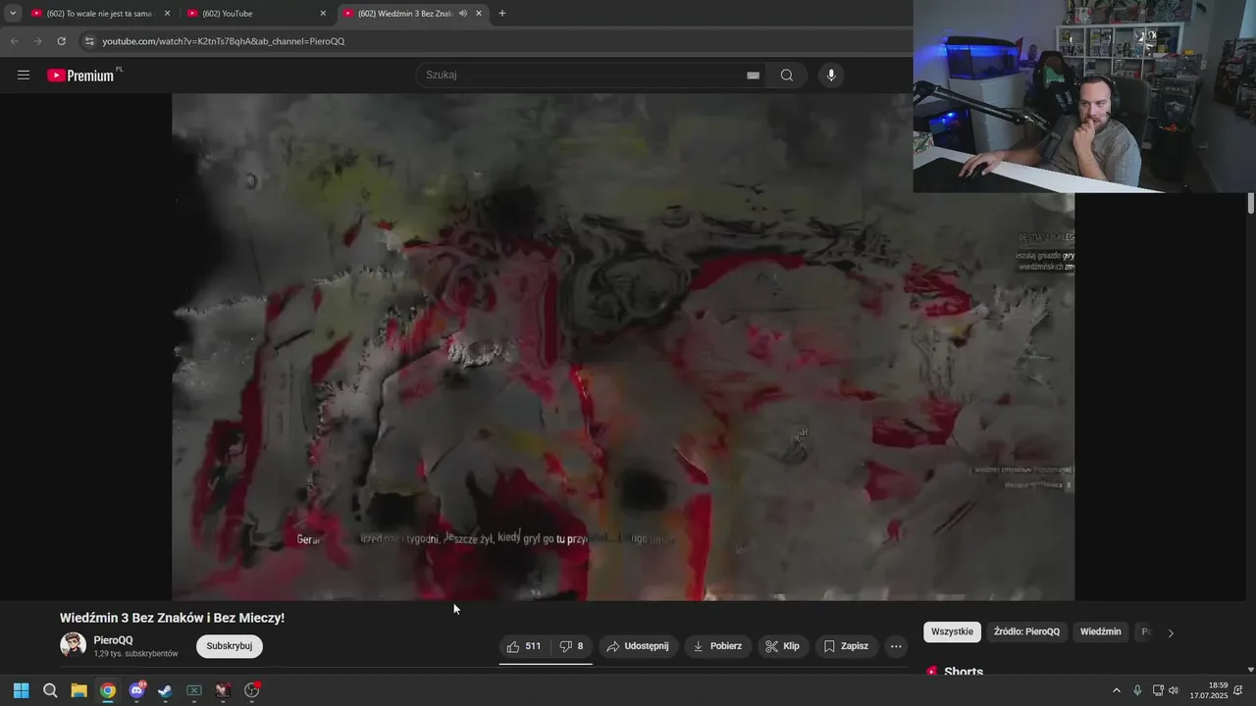Select the Wiedźmin filter chip
Image resolution: width=1256 pixels, height=706 pixels.
(1100, 632)
